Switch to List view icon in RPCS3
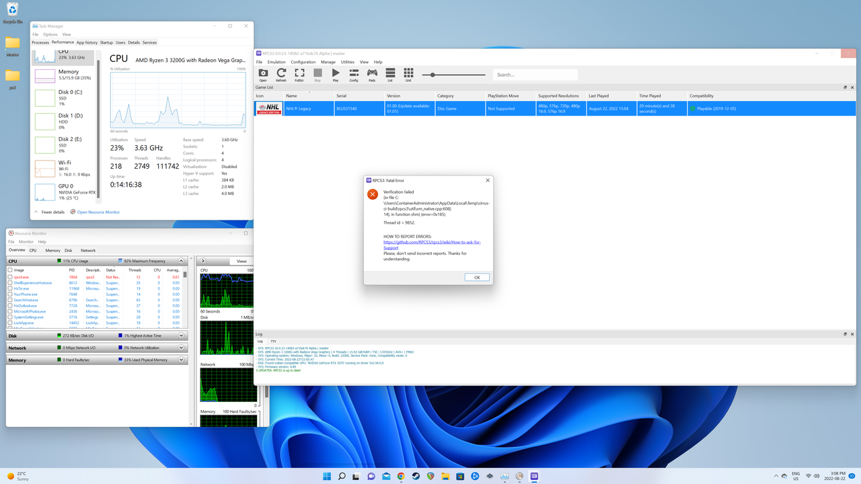Screen dimensions: 861x484 [x=390, y=73]
